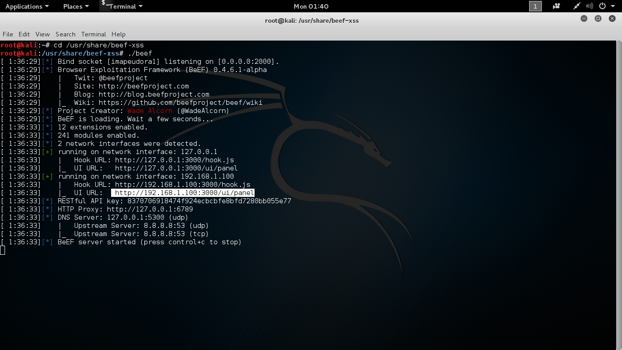
Task: Click the network status icon in tray
Action: tap(577, 6)
